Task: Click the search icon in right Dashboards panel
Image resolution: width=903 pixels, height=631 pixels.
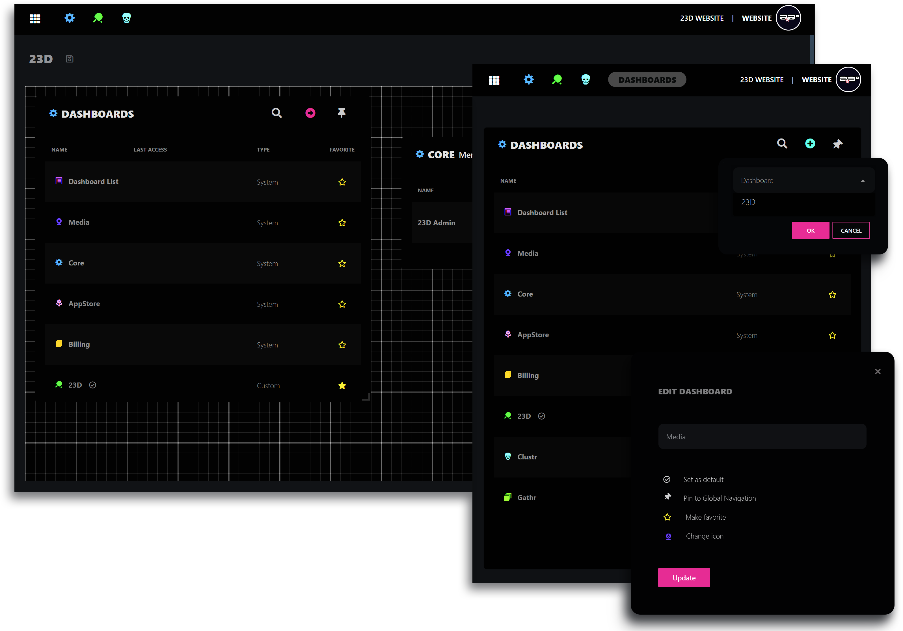Action: (x=782, y=144)
